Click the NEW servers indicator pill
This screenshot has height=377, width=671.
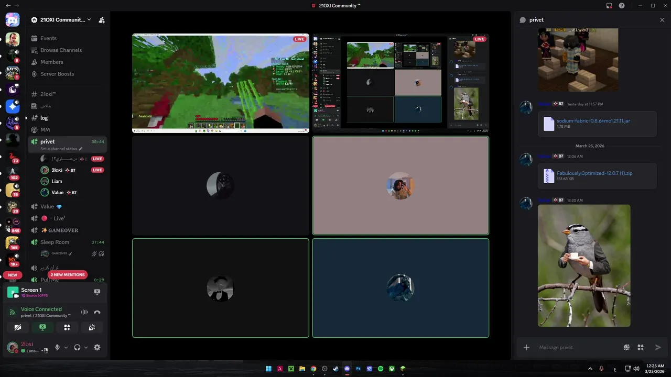click(13, 275)
